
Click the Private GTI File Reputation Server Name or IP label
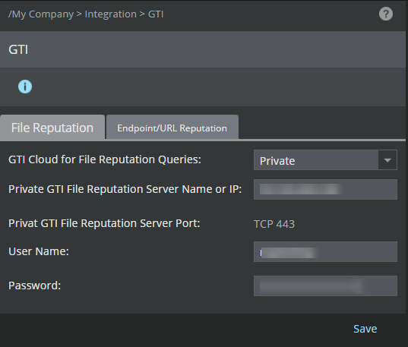click(125, 189)
